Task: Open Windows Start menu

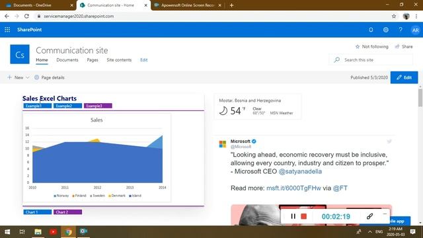Action: [7, 231]
